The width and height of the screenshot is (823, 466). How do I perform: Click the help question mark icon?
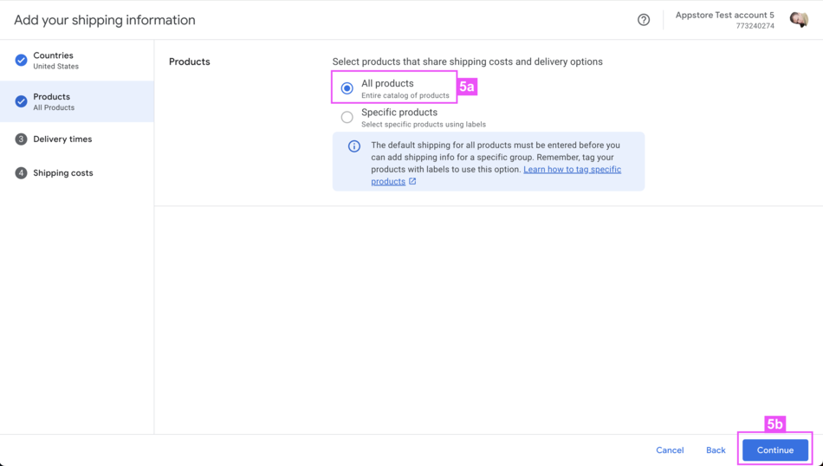(x=644, y=20)
